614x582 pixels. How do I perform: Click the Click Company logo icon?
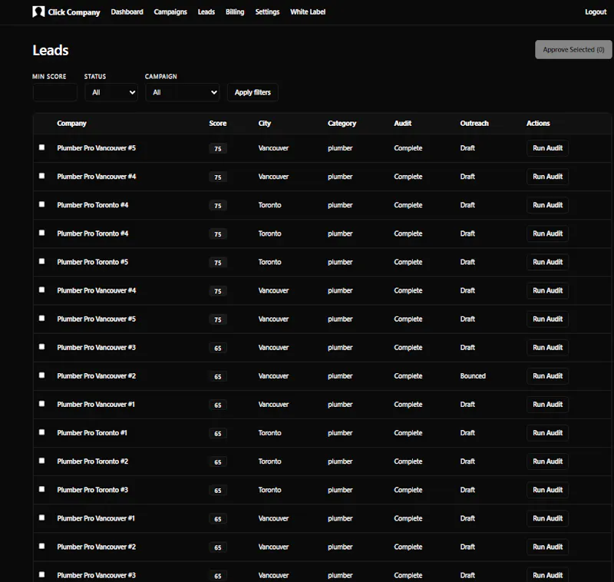coord(38,12)
